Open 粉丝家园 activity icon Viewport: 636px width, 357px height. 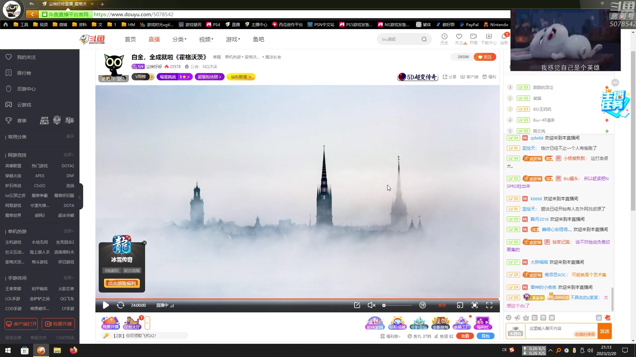(375, 323)
